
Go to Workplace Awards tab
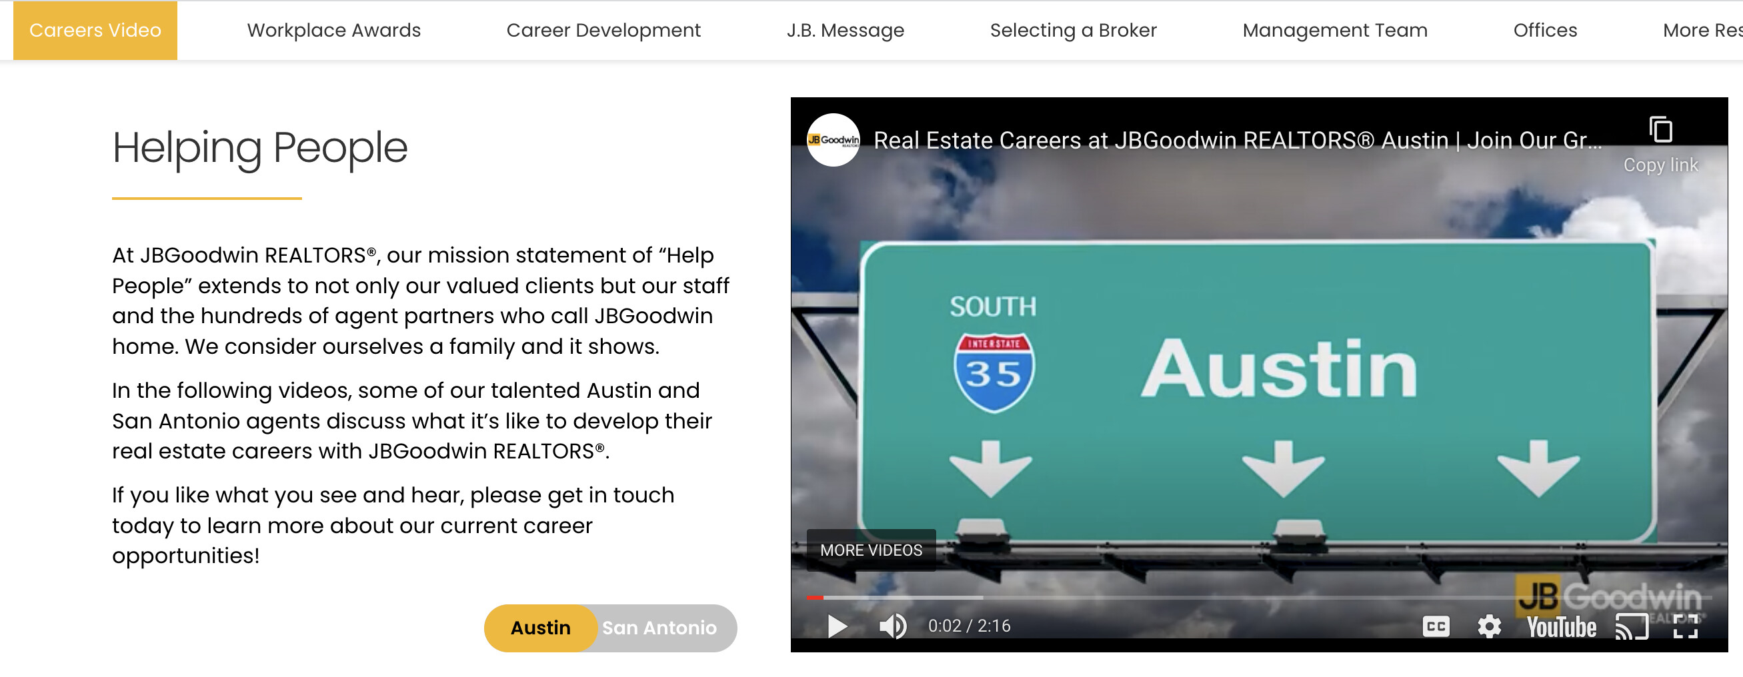[333, 31]
